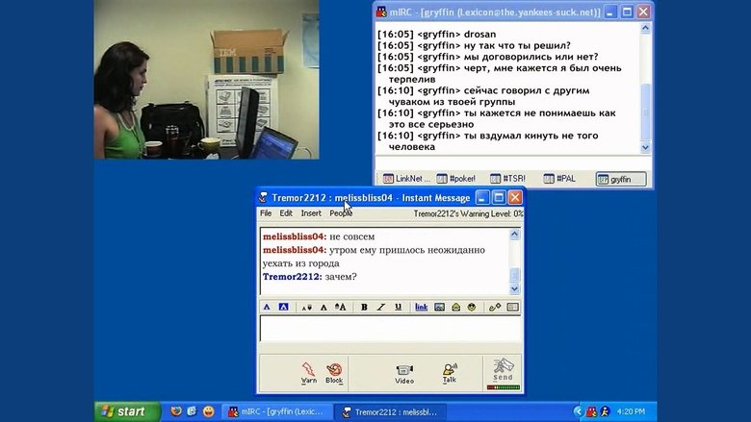Image resolution: width=751 pixels, height=422 pixels.
Task: Insert a smiley emoticon in message
Action: pos(472,307)
